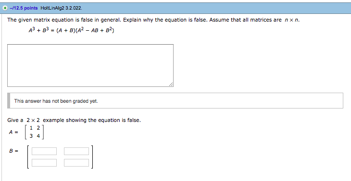The image size is (351, 181).
Task: Click the entry 4 in matrix A
Action: [x=38, y=136]
